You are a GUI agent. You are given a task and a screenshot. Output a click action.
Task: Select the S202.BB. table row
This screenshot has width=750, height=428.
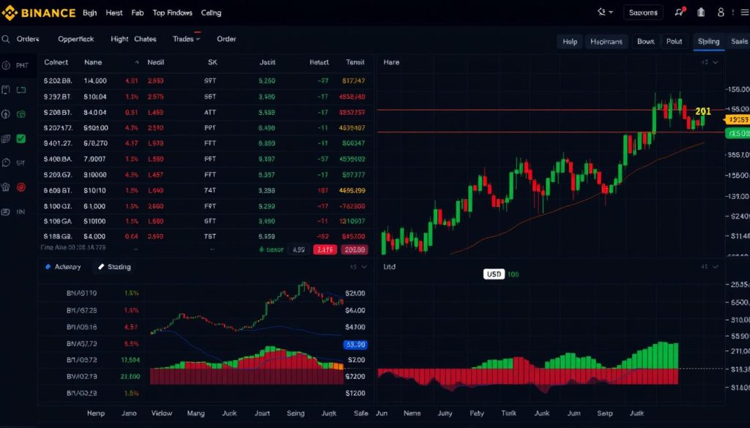pyautogui.click(x=207, y=80)
